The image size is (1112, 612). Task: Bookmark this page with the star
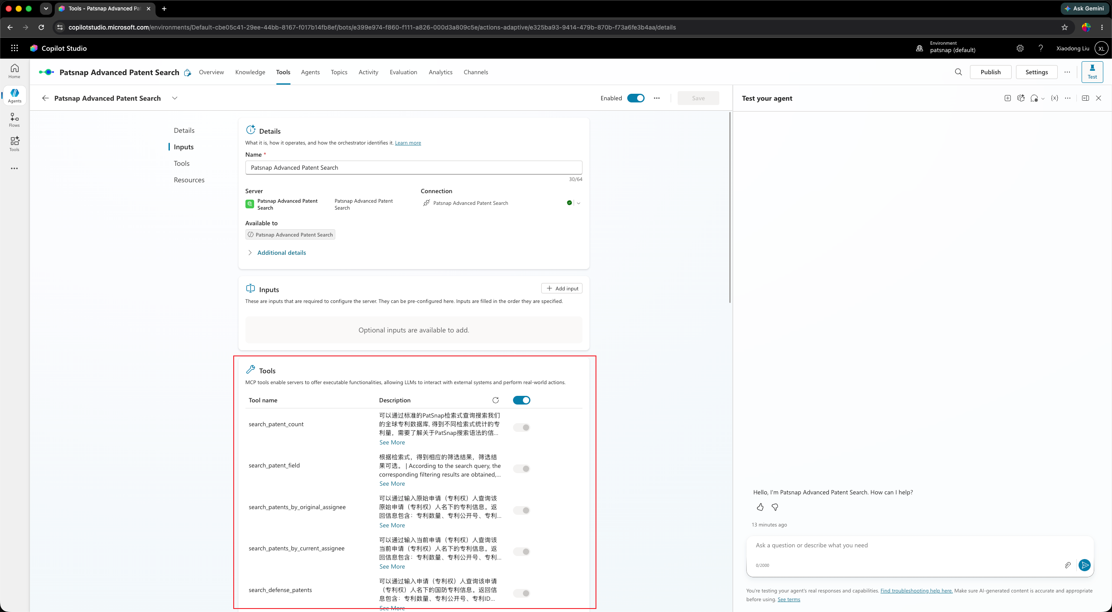[x=1065, y=27]
